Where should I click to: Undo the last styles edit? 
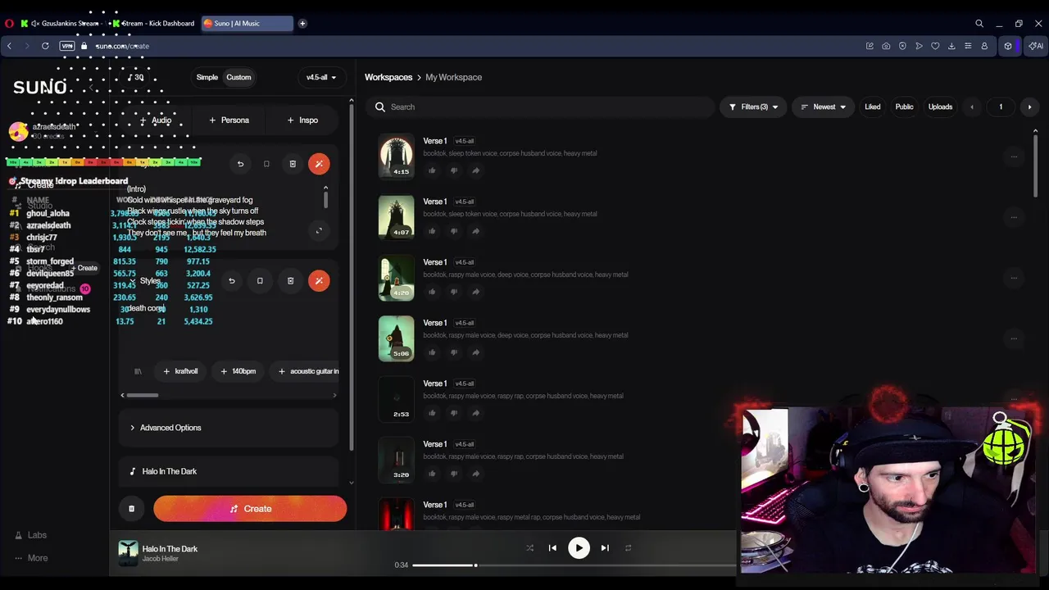pos(231,281)
